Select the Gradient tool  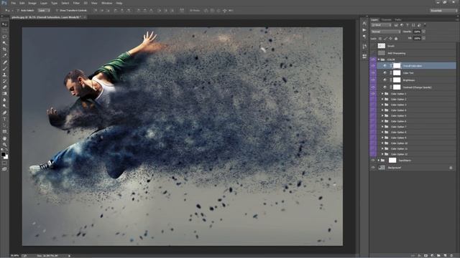coord(4,94)
